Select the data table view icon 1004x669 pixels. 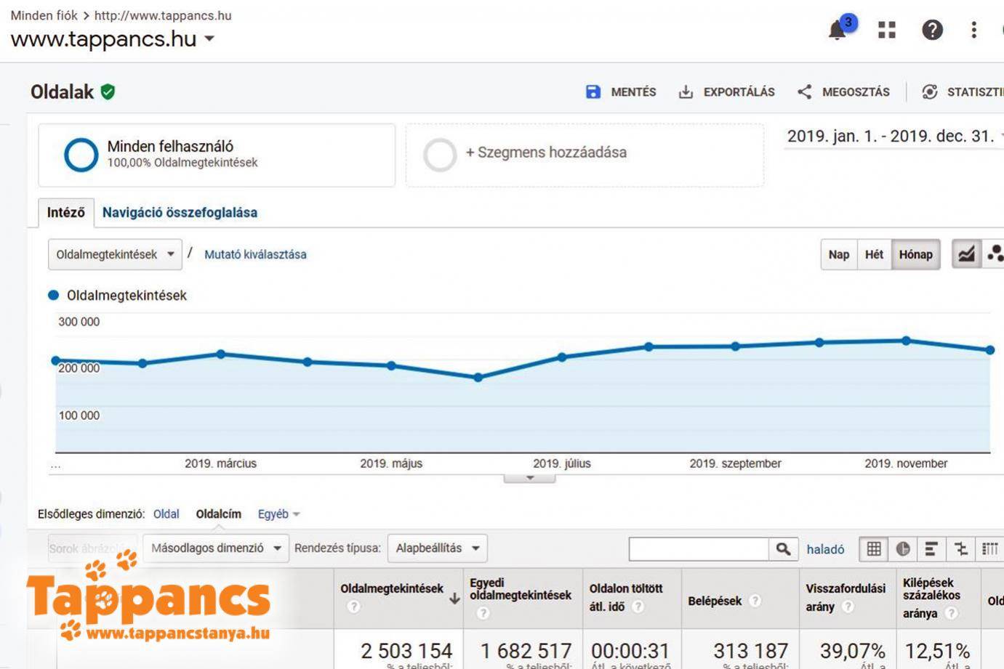(x=874, y=549)
